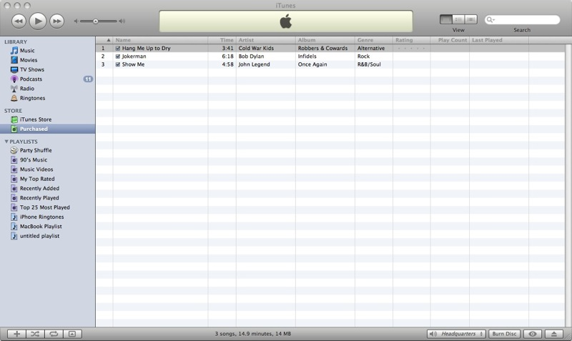This screenshot has width=572, height=341.
Task: Select the Purchased playlist
Action: pos(47,129)
